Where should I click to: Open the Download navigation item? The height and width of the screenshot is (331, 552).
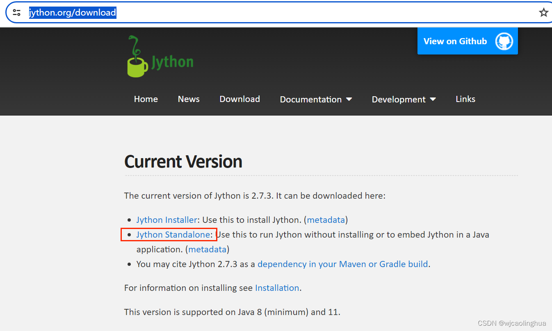coord(240,99)
